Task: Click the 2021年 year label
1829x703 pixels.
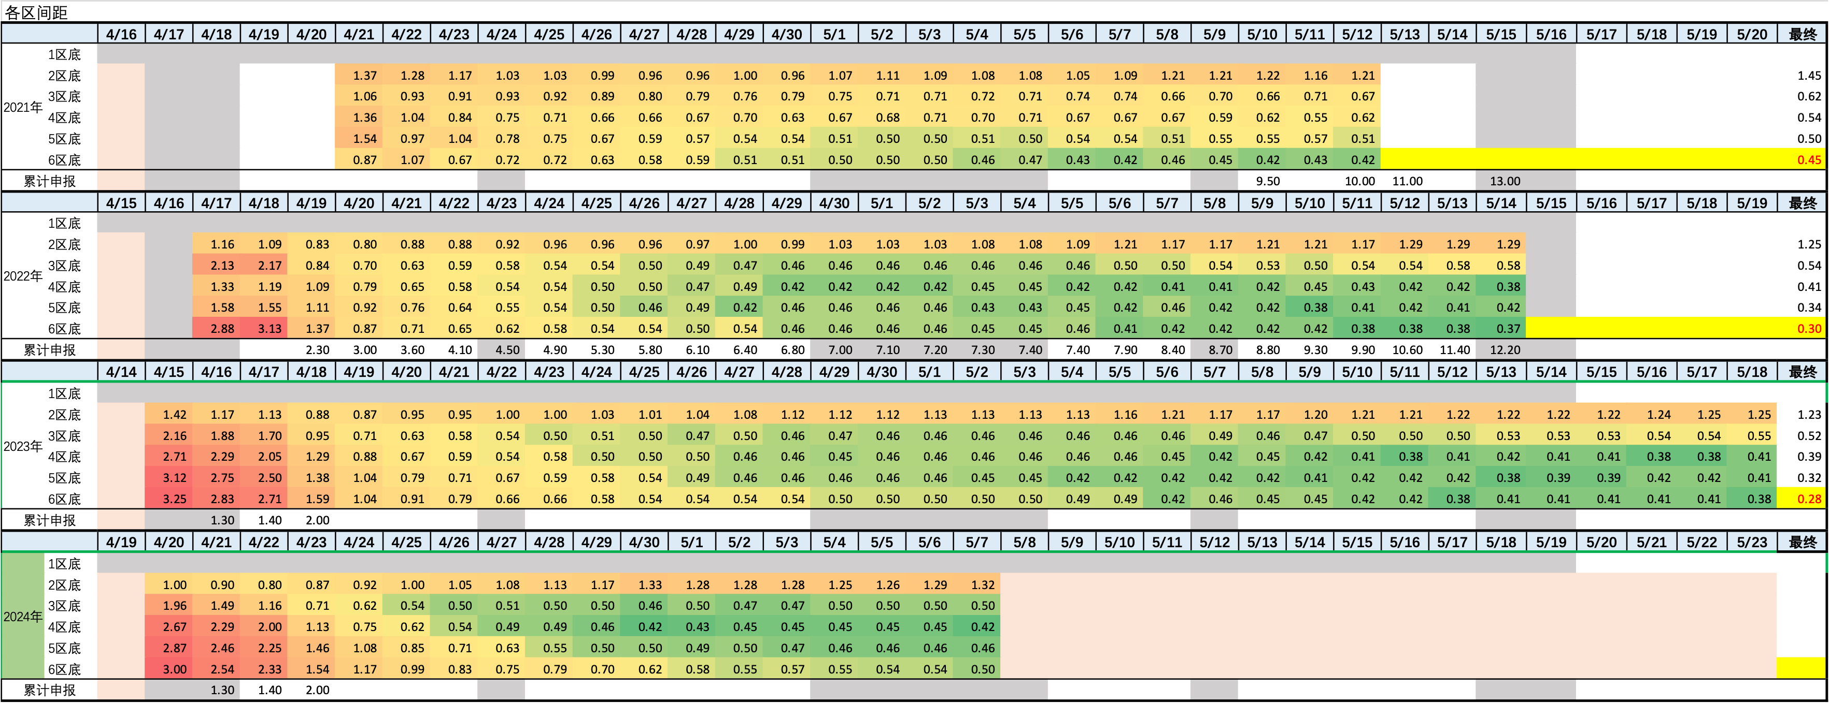Action: coord(23,107)
